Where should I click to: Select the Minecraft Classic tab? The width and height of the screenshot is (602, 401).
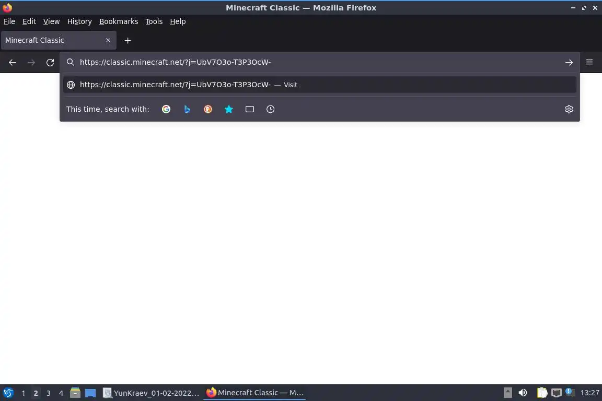pos(59,40)
